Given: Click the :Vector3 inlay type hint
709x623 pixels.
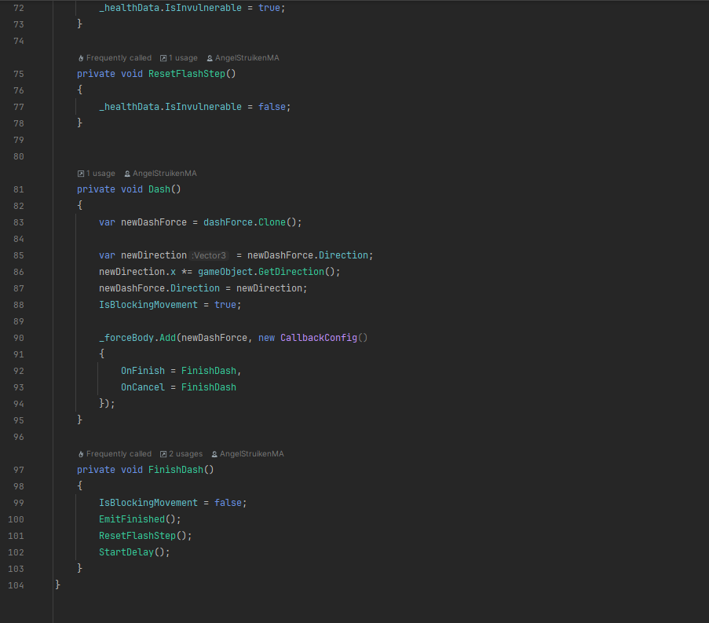Looking at the screenshot, I should pyautogui.click(x=209, y=255).
